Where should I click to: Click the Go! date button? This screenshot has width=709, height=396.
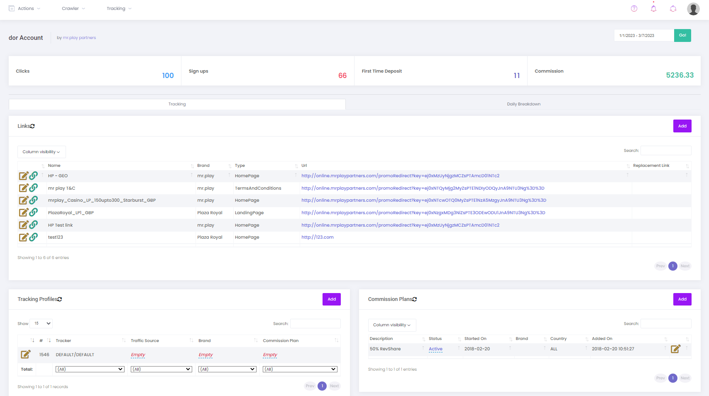pos(682,35)
